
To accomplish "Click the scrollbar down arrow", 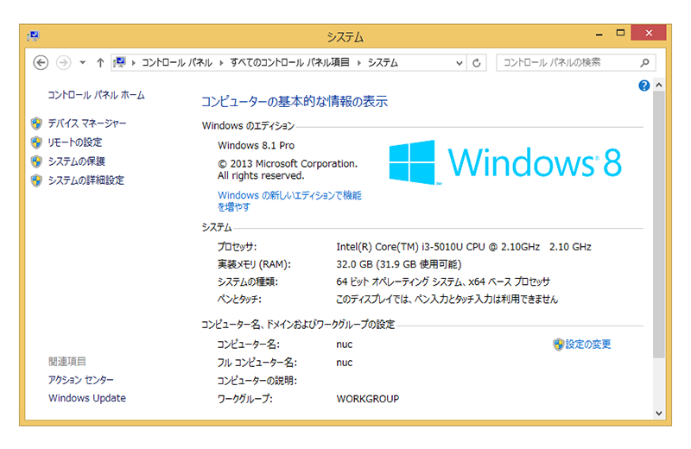I will click(x=659, y=413).
